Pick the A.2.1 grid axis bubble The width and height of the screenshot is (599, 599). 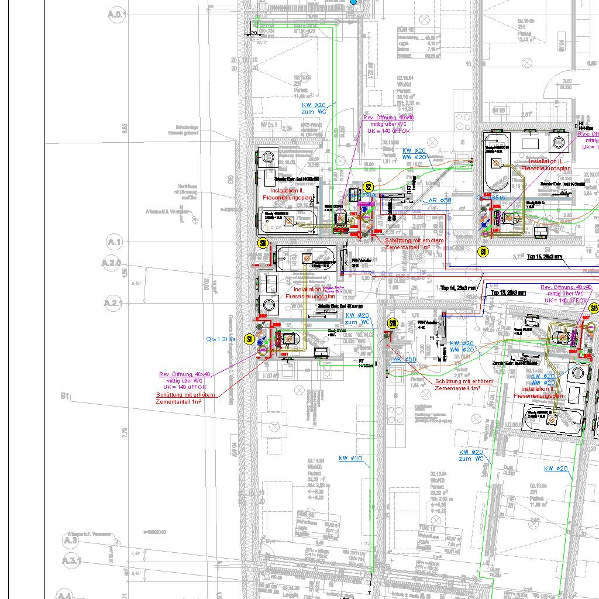point(112,302)
